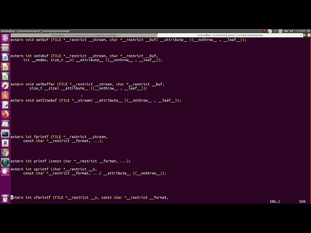Open the Trash in the dock

pos(5,198)
